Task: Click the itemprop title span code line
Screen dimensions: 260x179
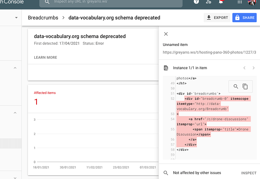Action: pos(220,129)
